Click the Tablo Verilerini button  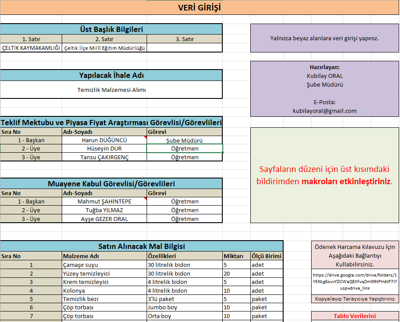pyautogui.click(x=355, y=316)
